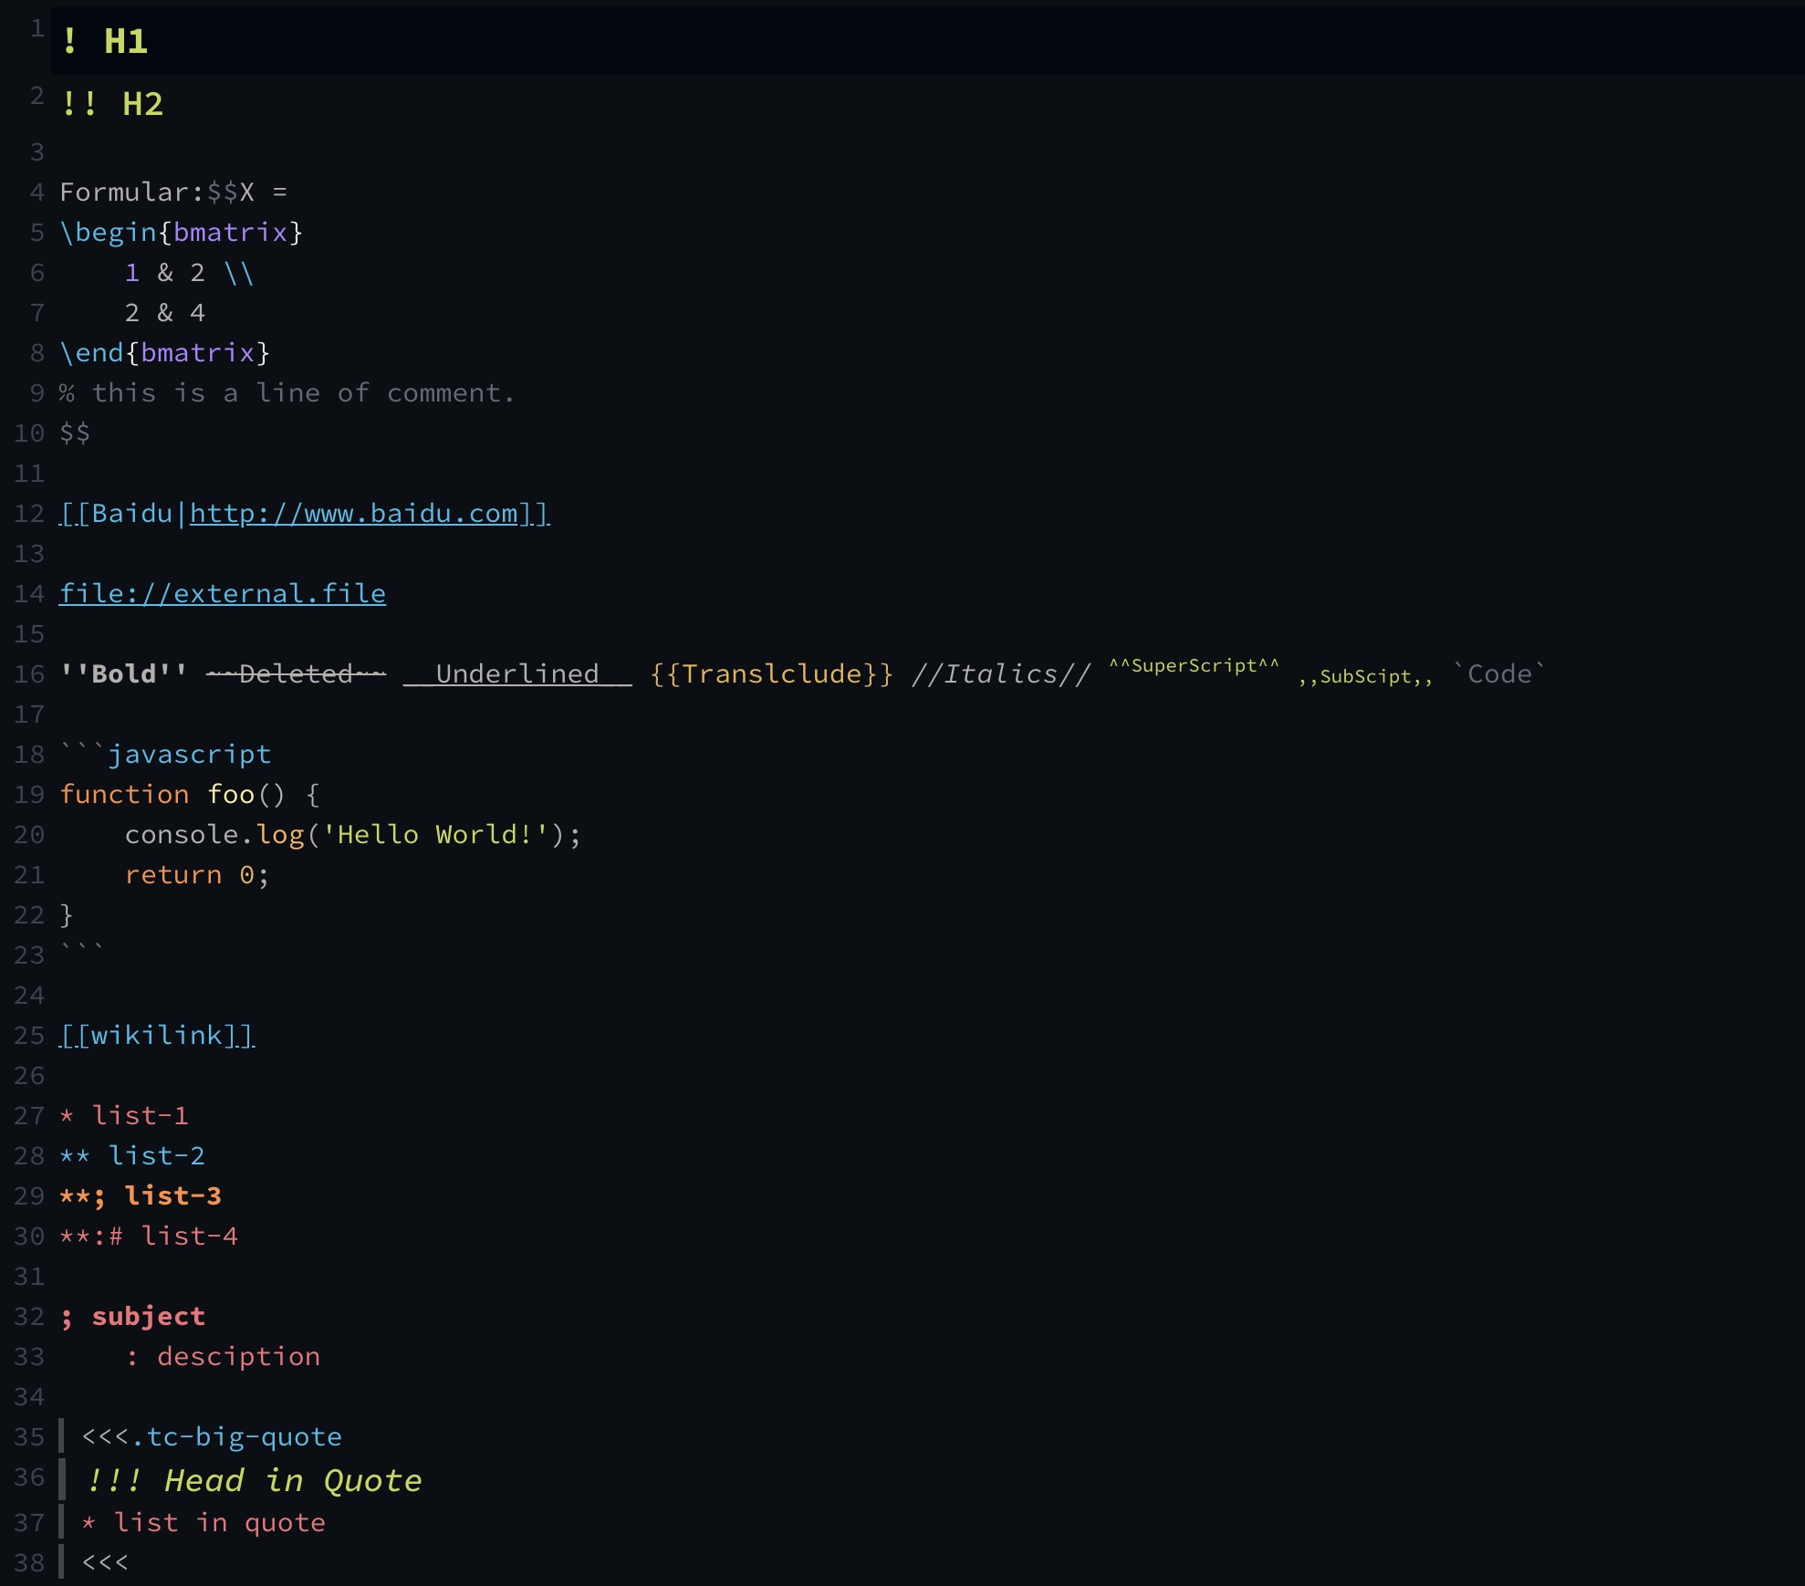
Task: Click the //Italics// text
Action: point(1000,674)
